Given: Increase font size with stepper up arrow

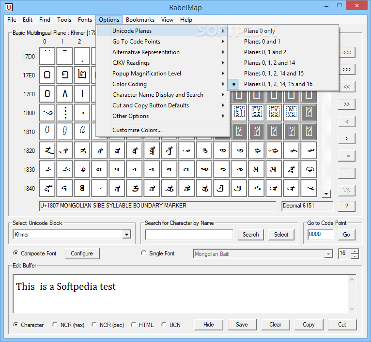Looking at the screenshot, I should 355,252.
